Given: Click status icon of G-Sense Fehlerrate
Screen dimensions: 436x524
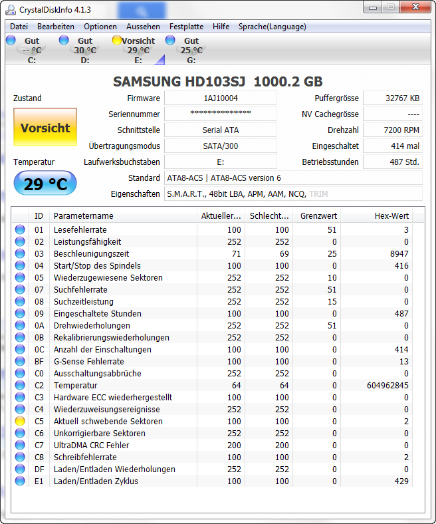Looking at the screenshot, I should [20, 361].
